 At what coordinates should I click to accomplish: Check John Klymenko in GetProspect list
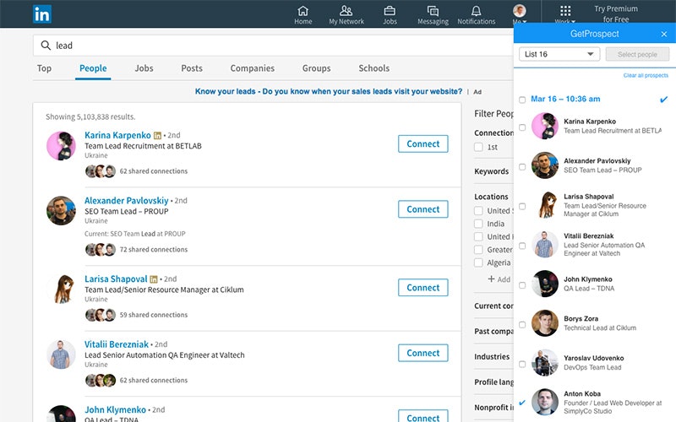tap(522, 285)
